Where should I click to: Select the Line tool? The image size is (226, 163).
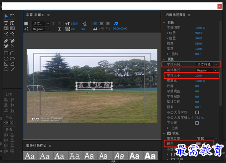[12, 69]
